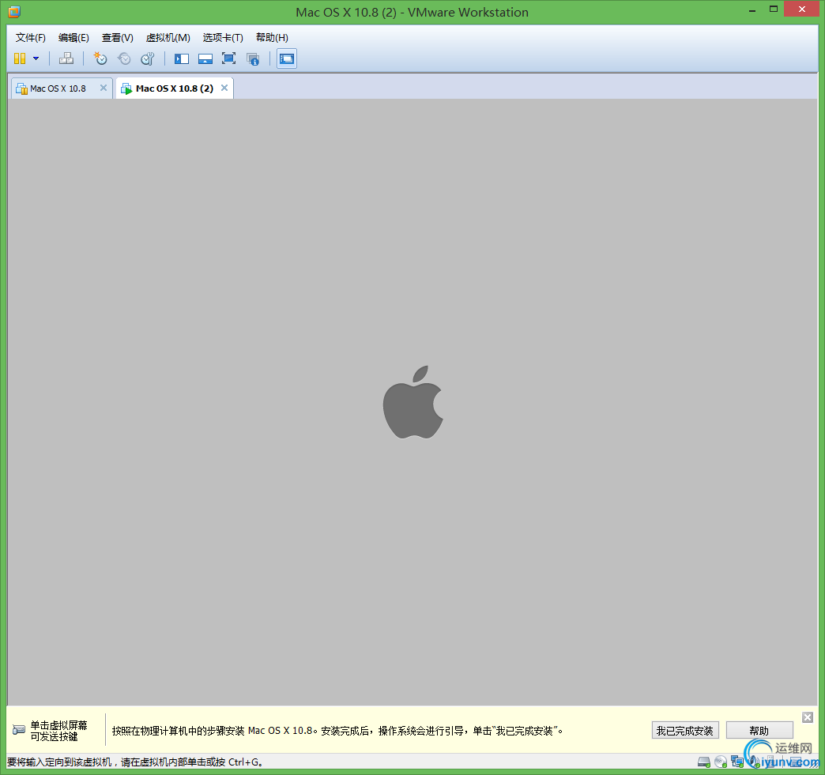The height and width of the screenshot is (775, 825).
Task: Click the Unity mode icon with the info badge
Action: 253,58
